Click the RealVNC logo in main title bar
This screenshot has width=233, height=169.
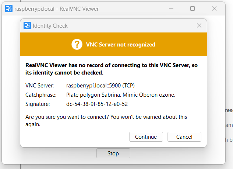coord(9,8)
